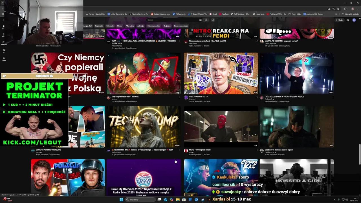The height and width of the screenshot is (203, 361).
Task: Open the on-screen keyboard in search box
Action: click(x=201, y=20)
